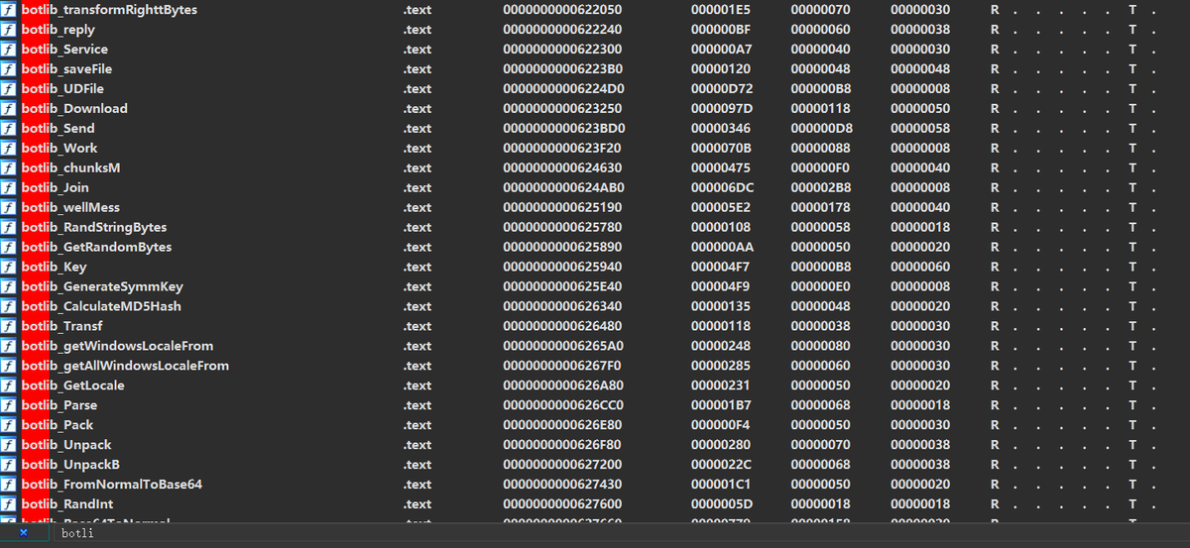The image size is (1190, 548).
Task: Click the .text segment cell in botlib_saveFile row
Action: tap(416, 68)
